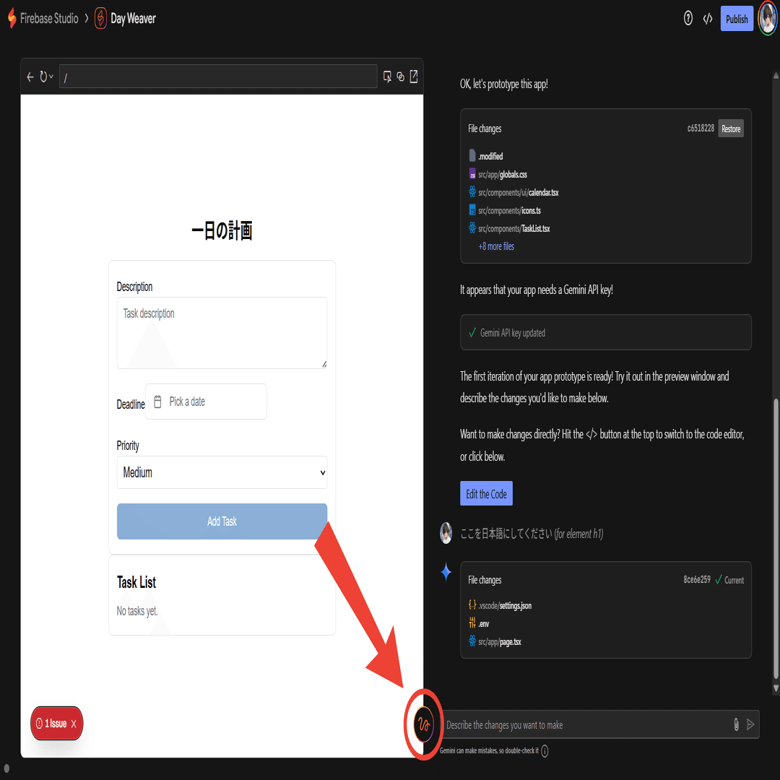Open .vscode/settings.json file change
The height and width of the screenshot is (780, 780).
click(x=500, y=605)
